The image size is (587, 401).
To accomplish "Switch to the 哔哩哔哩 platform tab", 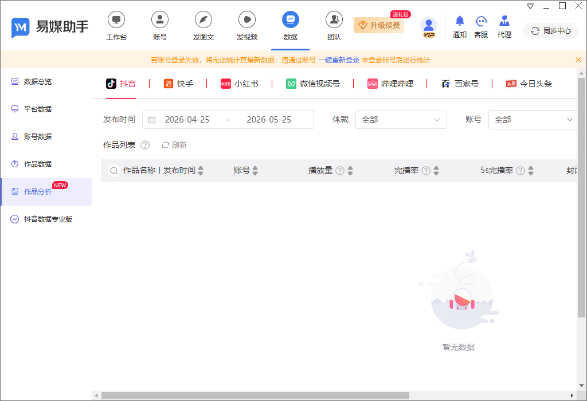I will coord(390,84).
